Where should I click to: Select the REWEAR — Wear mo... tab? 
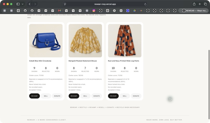pos(193,11)
